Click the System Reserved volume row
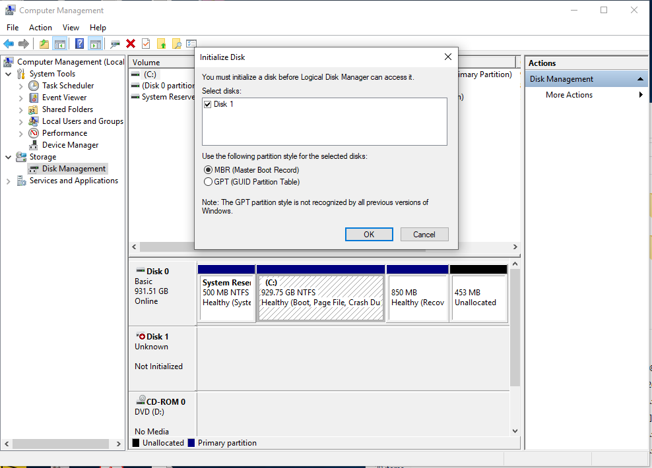The height and width of the screenshot is (468, 652). point(163,97)
